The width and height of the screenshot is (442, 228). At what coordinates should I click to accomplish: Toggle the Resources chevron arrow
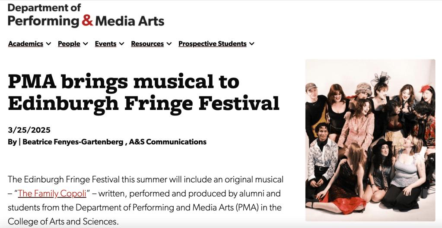(169, 44)
